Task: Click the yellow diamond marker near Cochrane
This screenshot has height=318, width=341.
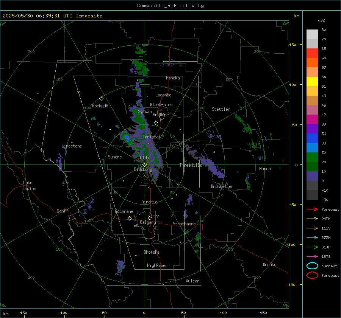Action: point(130,218)
